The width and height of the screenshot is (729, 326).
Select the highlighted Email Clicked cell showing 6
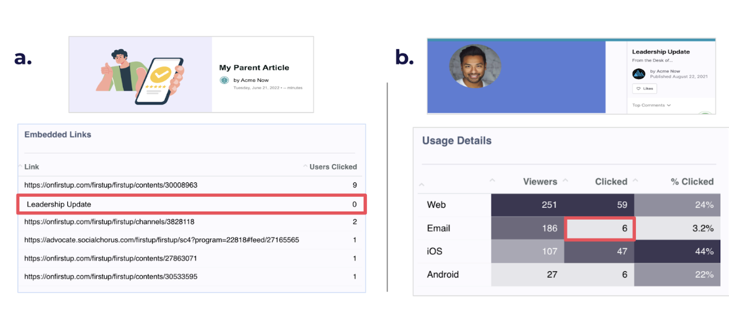coord(600,228)
